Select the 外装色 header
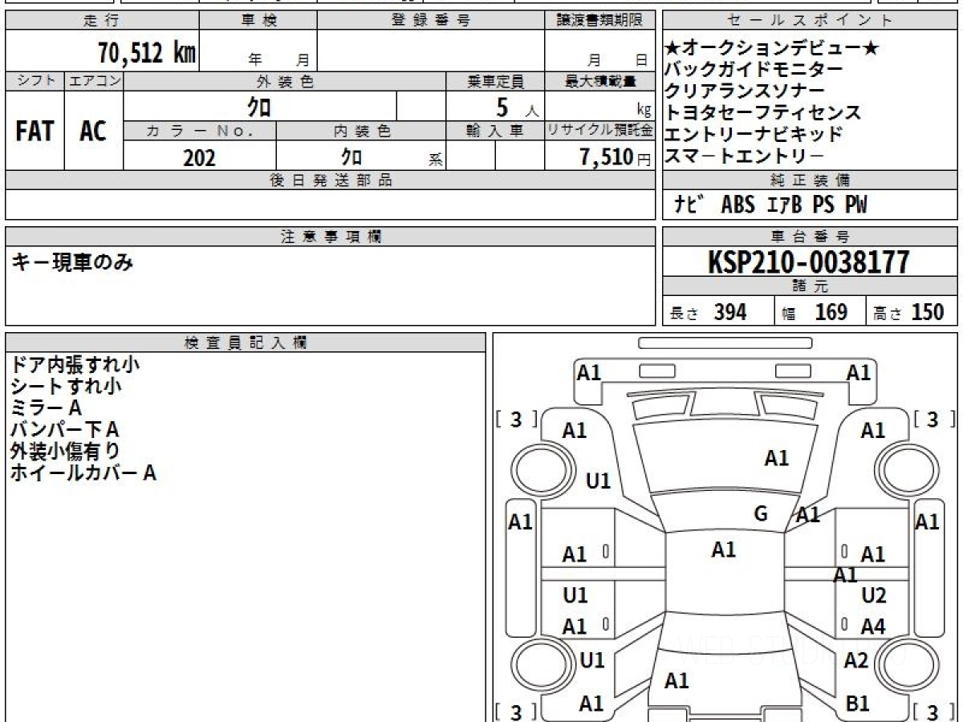Viewport: 963px width, 722px height. (285, 81)
